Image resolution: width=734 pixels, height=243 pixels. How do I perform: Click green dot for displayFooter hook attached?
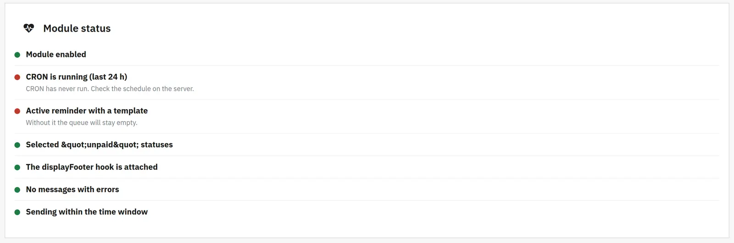tap(17, 168)
